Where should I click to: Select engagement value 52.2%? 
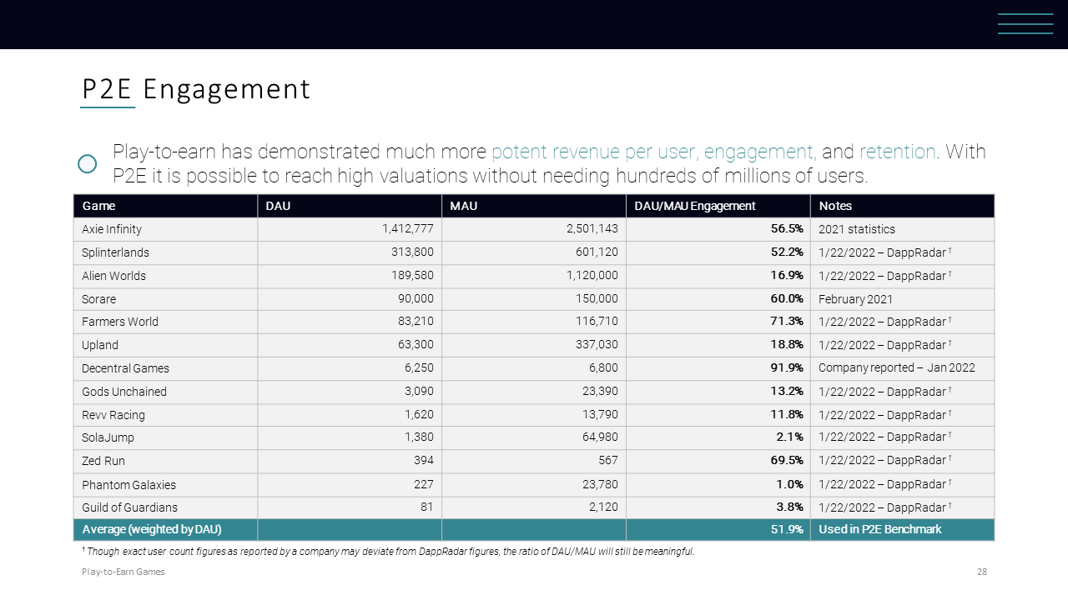click(x=787, y=252)
